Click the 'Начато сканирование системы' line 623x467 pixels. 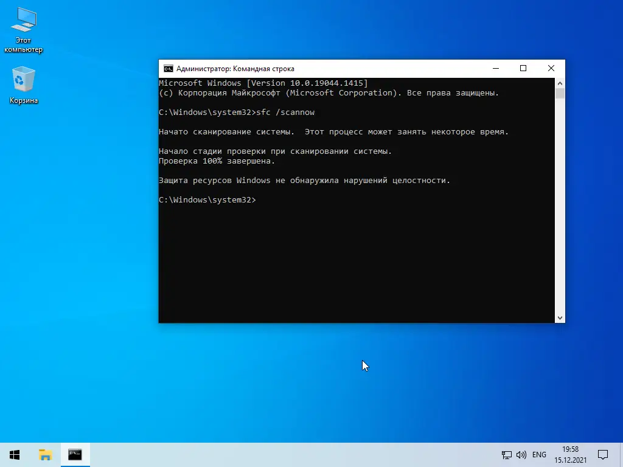[334, 132]
